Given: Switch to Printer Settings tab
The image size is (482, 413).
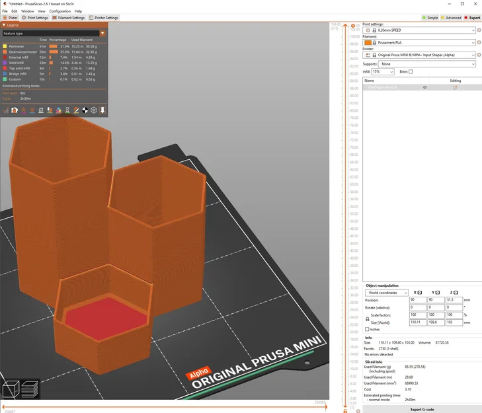Looking at the screenshot, I should (104, 18).
